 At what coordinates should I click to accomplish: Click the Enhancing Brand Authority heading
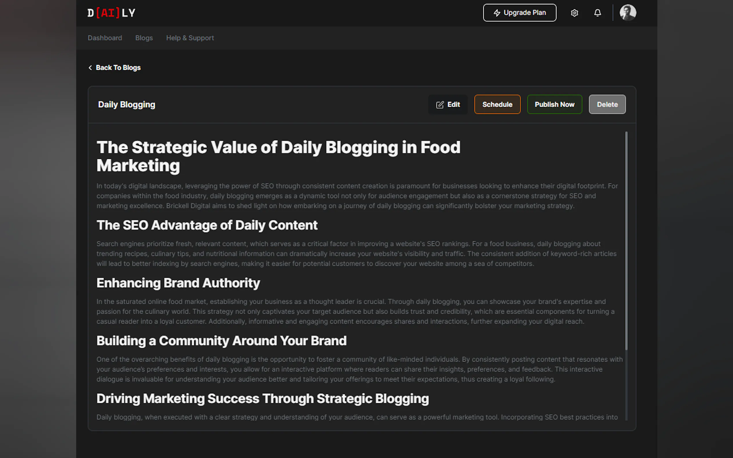[178, 283]
